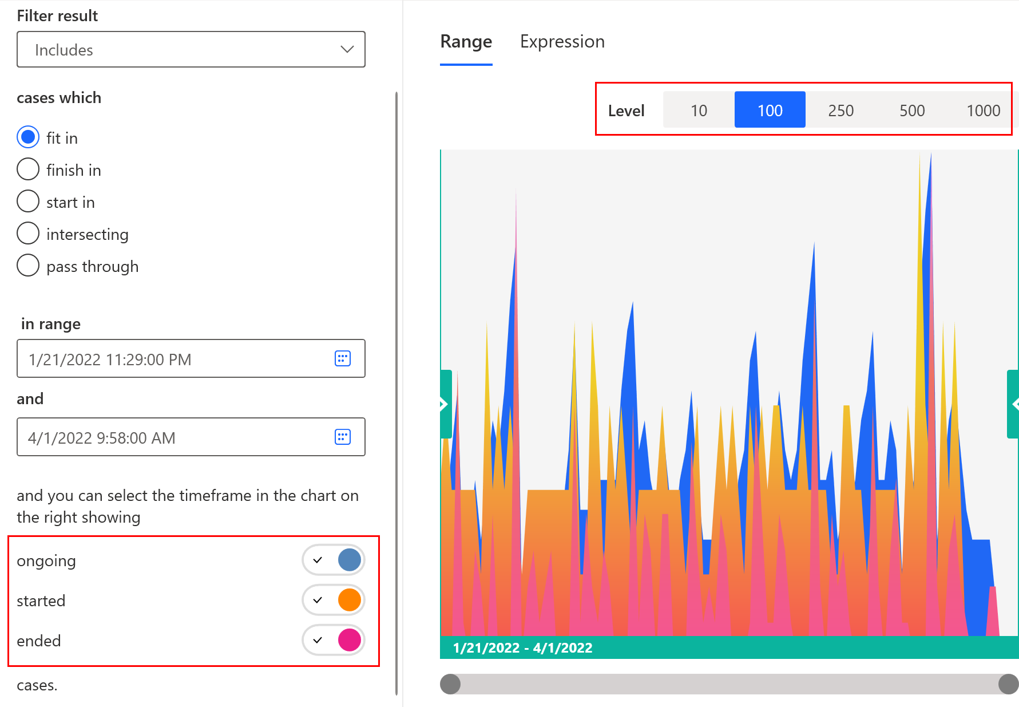This screenshot has height=707, width=1019.
Task: Expand the Includes filter result dropdown
Action: pos(191,49)
